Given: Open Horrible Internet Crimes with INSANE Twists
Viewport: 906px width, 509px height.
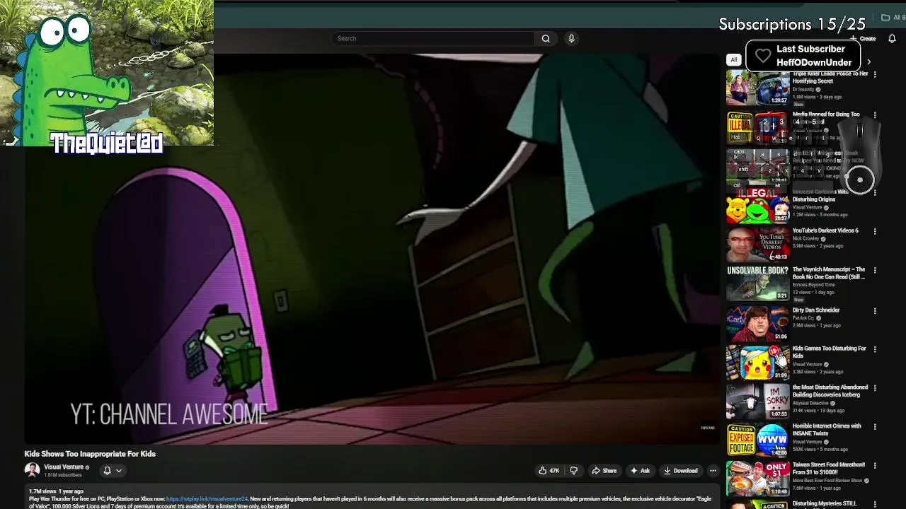Looking at the screenshot, I should (827, 429).
